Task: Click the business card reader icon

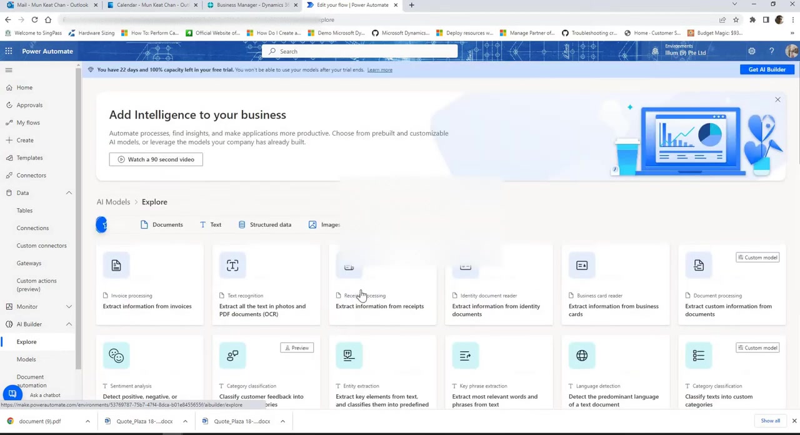Action: point(582,266)
